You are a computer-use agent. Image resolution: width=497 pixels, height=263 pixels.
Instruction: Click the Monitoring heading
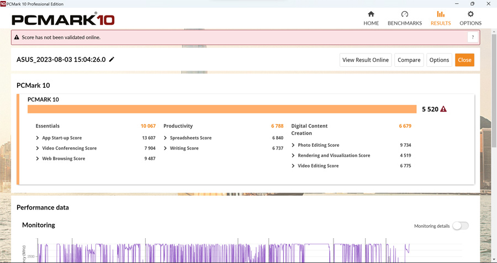click(x=39, y=225)
